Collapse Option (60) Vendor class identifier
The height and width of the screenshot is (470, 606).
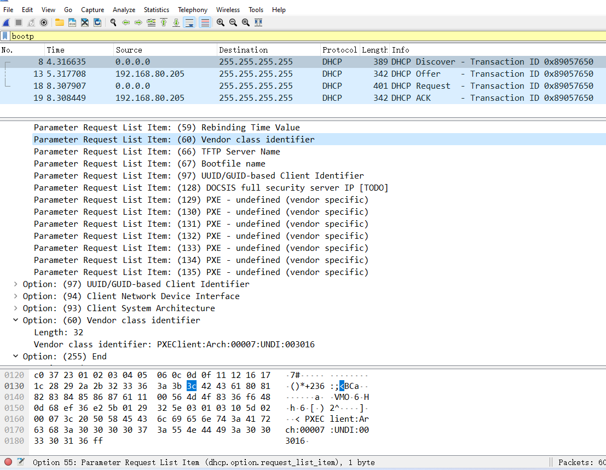pyautogui.click(x=16, y=320)
